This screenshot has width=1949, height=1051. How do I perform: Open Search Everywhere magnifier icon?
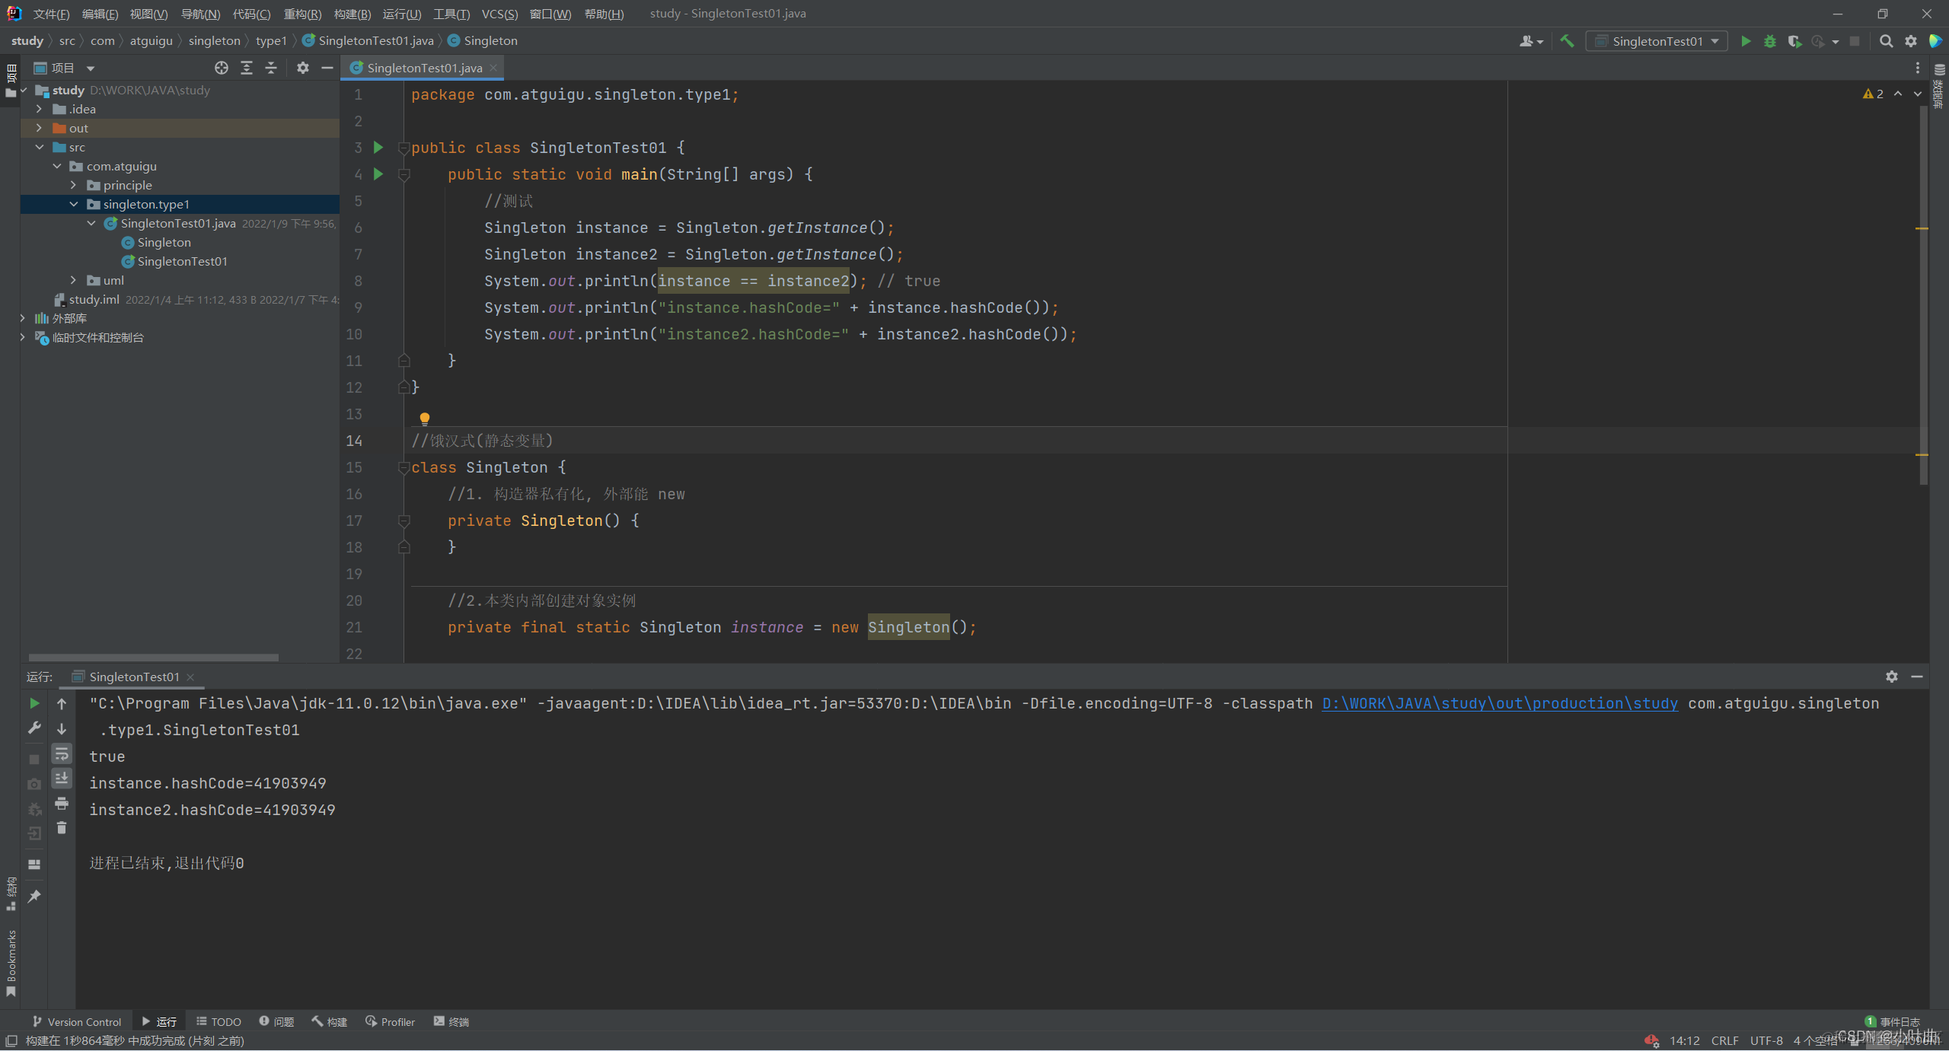pos(1886,41)
